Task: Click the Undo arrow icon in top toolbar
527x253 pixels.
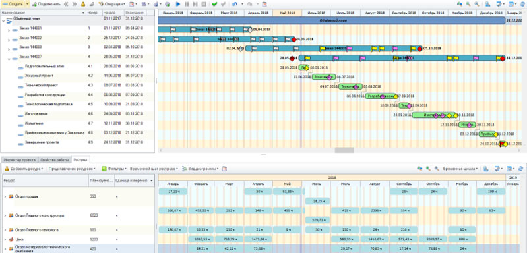Action: coord(235,5)
